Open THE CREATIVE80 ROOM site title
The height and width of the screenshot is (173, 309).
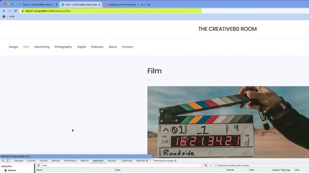[x=227, y=29]
